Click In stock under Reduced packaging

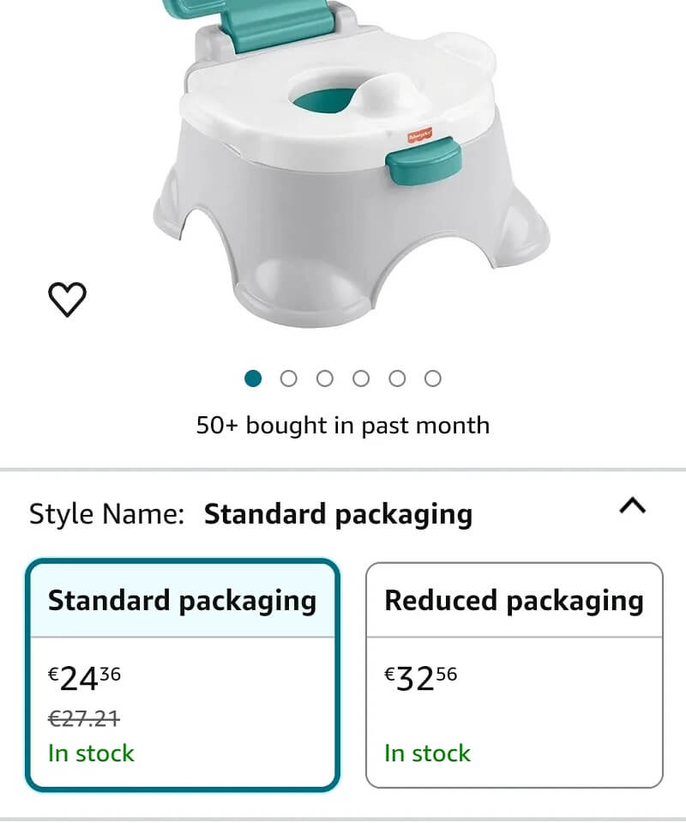click(427, 753)
